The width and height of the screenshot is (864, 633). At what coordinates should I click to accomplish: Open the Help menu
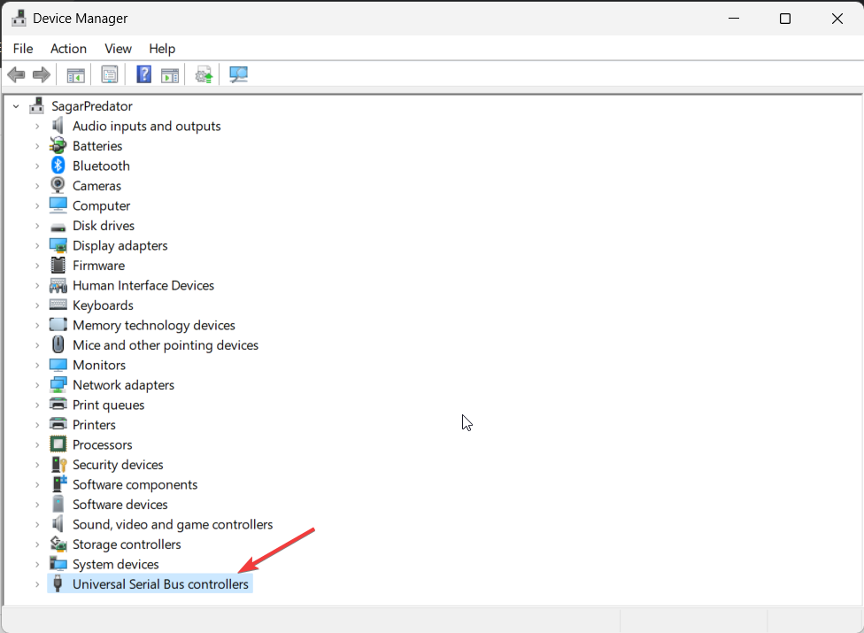(x=162, y=49)
